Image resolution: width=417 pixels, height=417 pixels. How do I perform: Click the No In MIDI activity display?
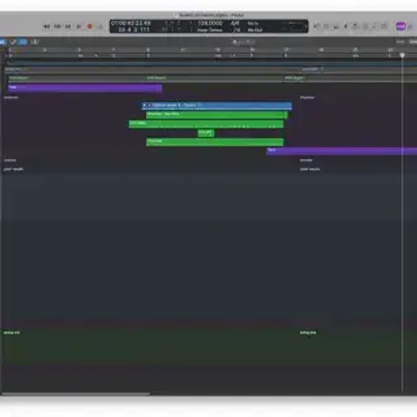point(253,23)
